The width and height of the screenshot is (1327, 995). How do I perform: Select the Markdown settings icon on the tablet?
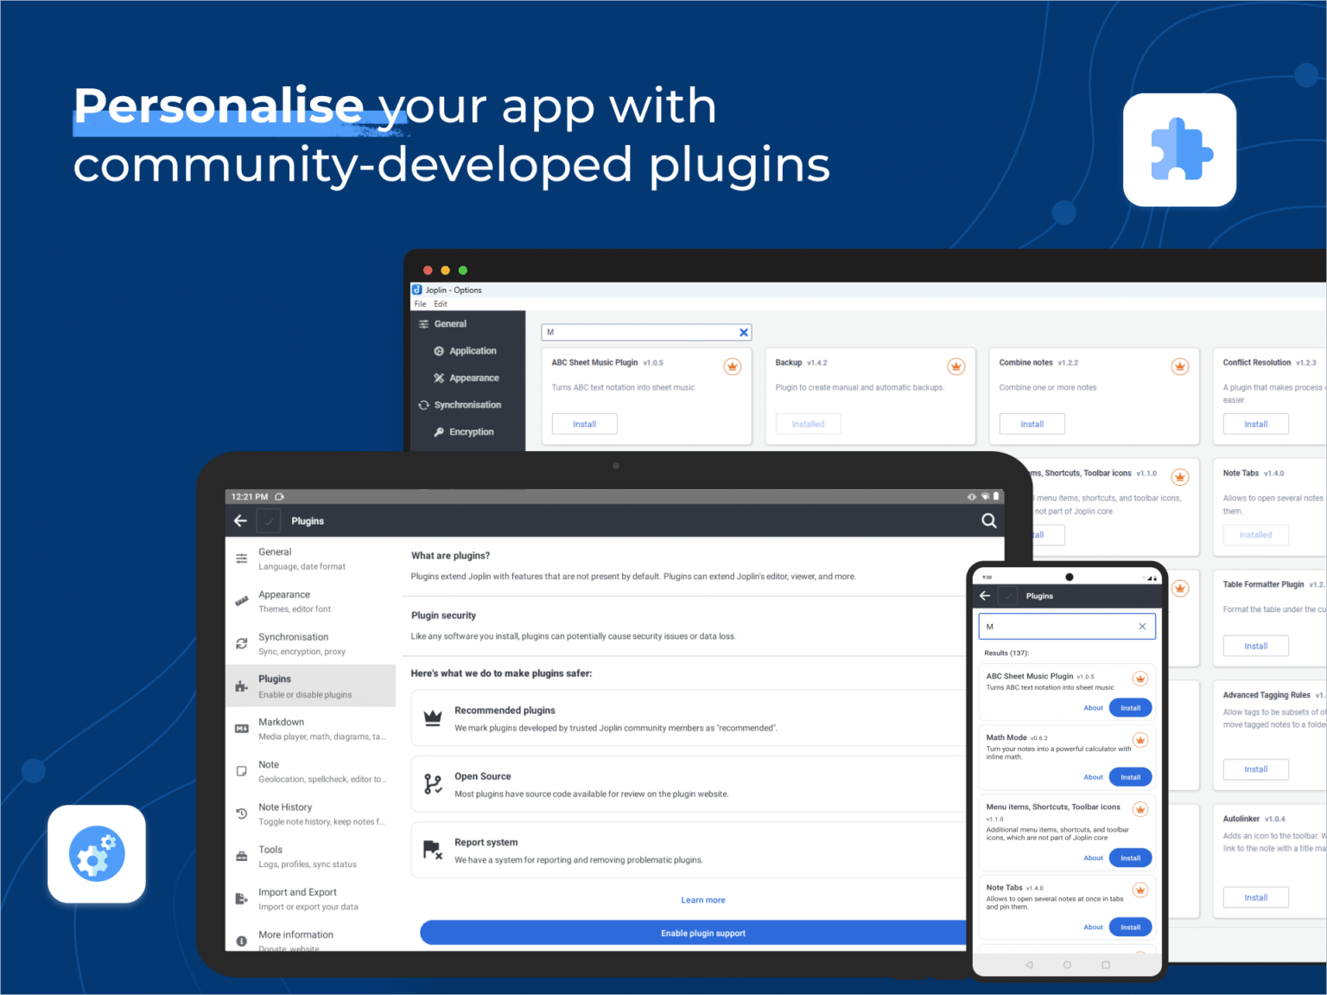(x=242, y=728)
